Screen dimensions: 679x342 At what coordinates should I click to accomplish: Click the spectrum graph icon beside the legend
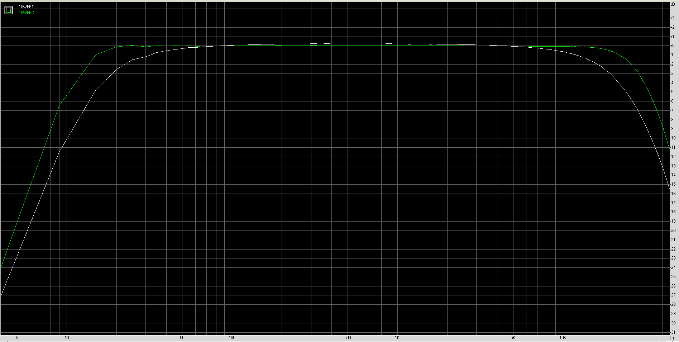tap(9, 10)
